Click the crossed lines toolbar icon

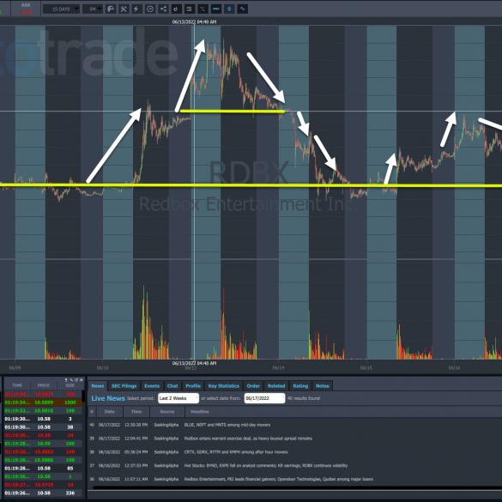[x=203, y=9]
